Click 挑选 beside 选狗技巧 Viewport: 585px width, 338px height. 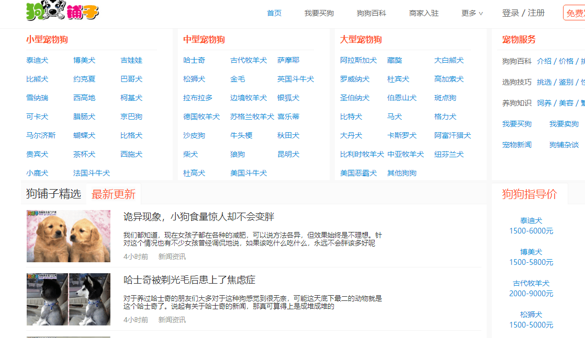(544, 82)
